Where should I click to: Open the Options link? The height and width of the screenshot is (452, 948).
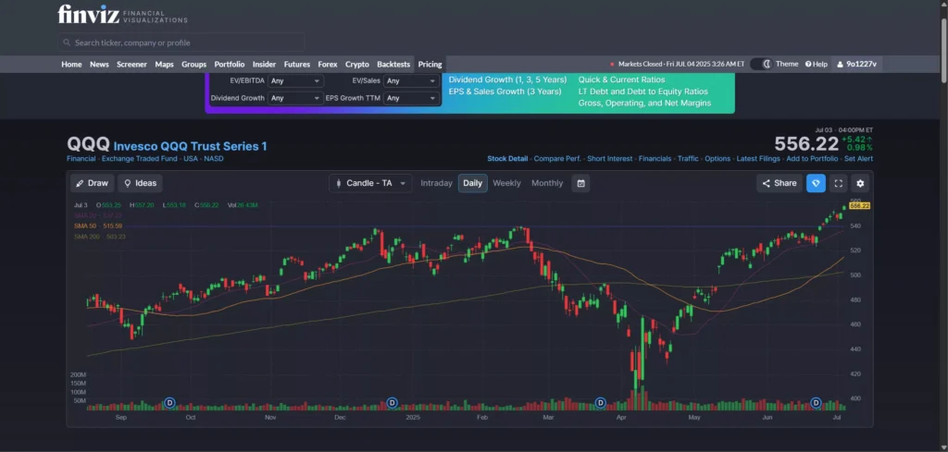[717, 159]
